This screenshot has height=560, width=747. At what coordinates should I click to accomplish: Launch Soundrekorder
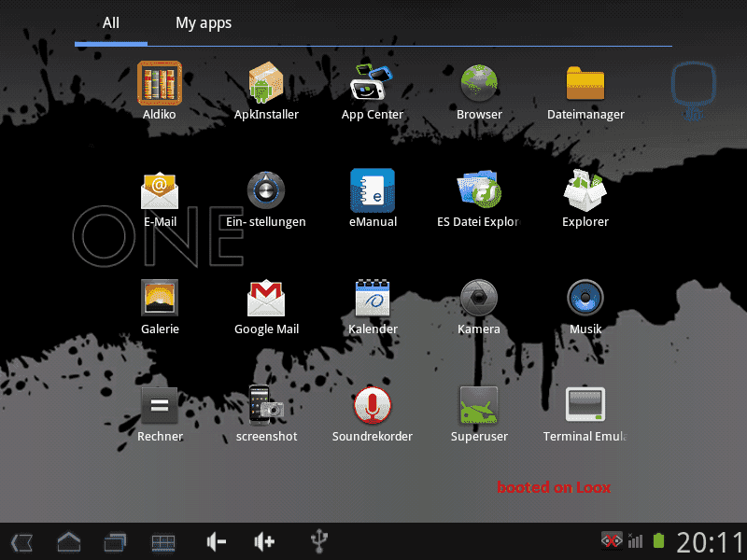[x=372, y=413]
